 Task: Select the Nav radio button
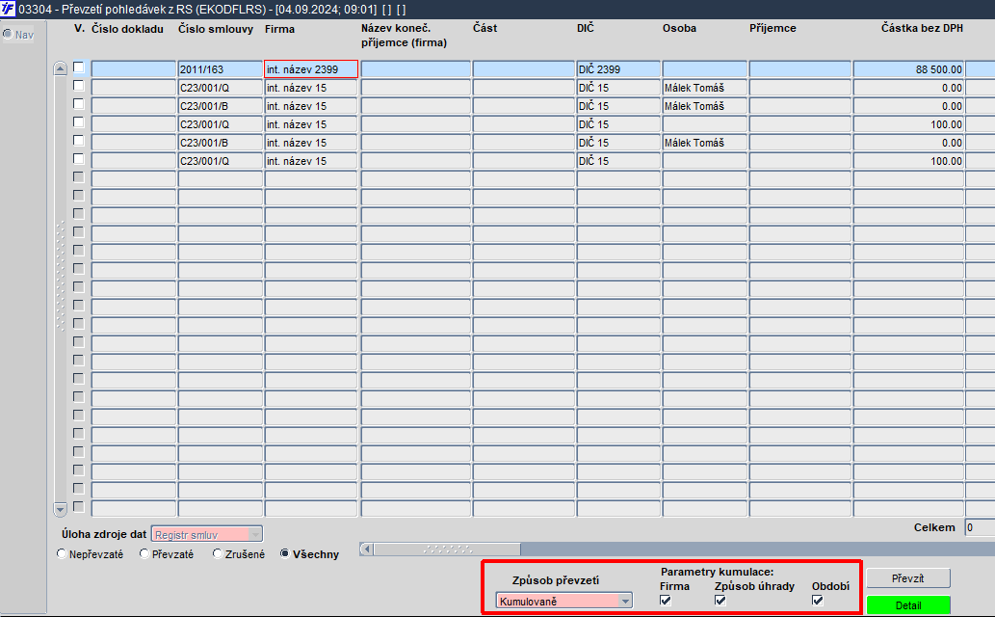[8, 34]
